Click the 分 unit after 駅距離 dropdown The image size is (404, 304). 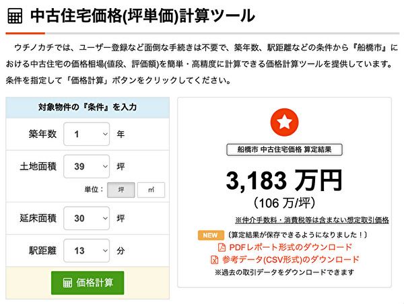click(x=121, y=250)
